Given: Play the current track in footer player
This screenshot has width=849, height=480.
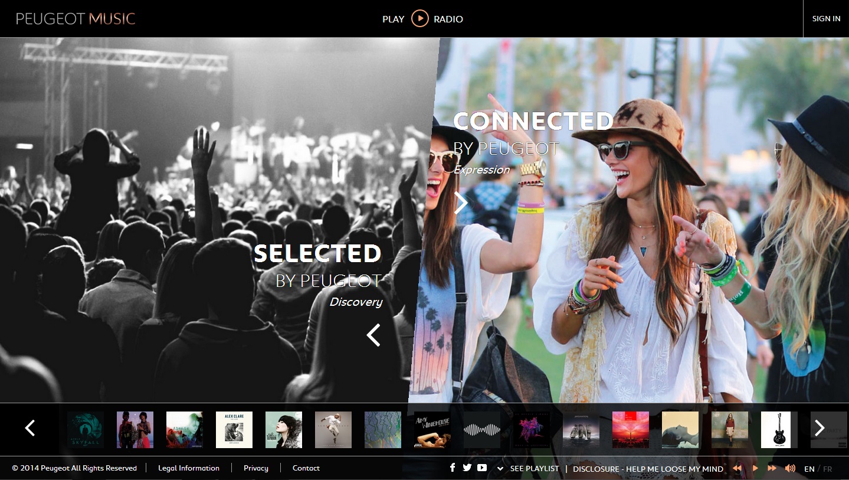Looking at the screenshot, I should [x=755, y=468].
